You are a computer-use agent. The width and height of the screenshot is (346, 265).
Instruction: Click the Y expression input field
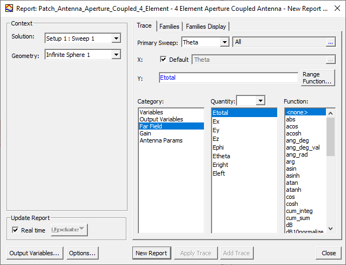228,78
